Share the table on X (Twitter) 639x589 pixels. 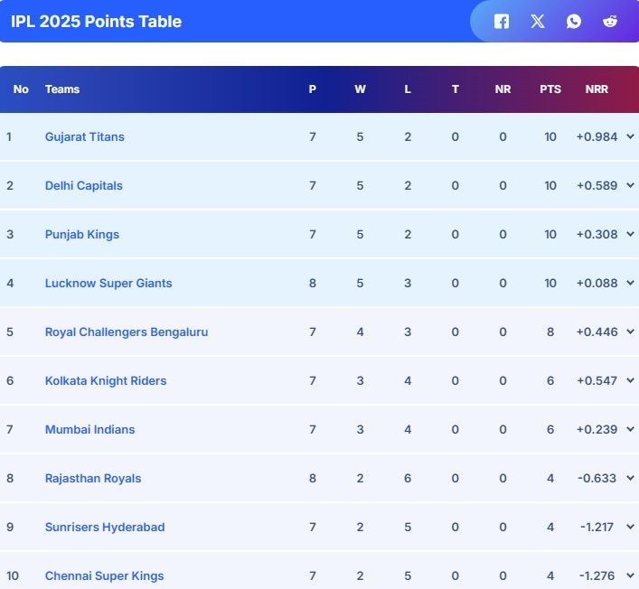tap(538, 21)
